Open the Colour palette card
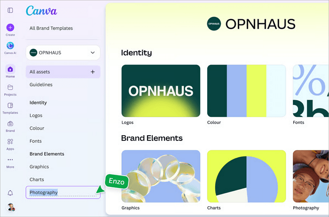329x217 pixels. (246, 91)
